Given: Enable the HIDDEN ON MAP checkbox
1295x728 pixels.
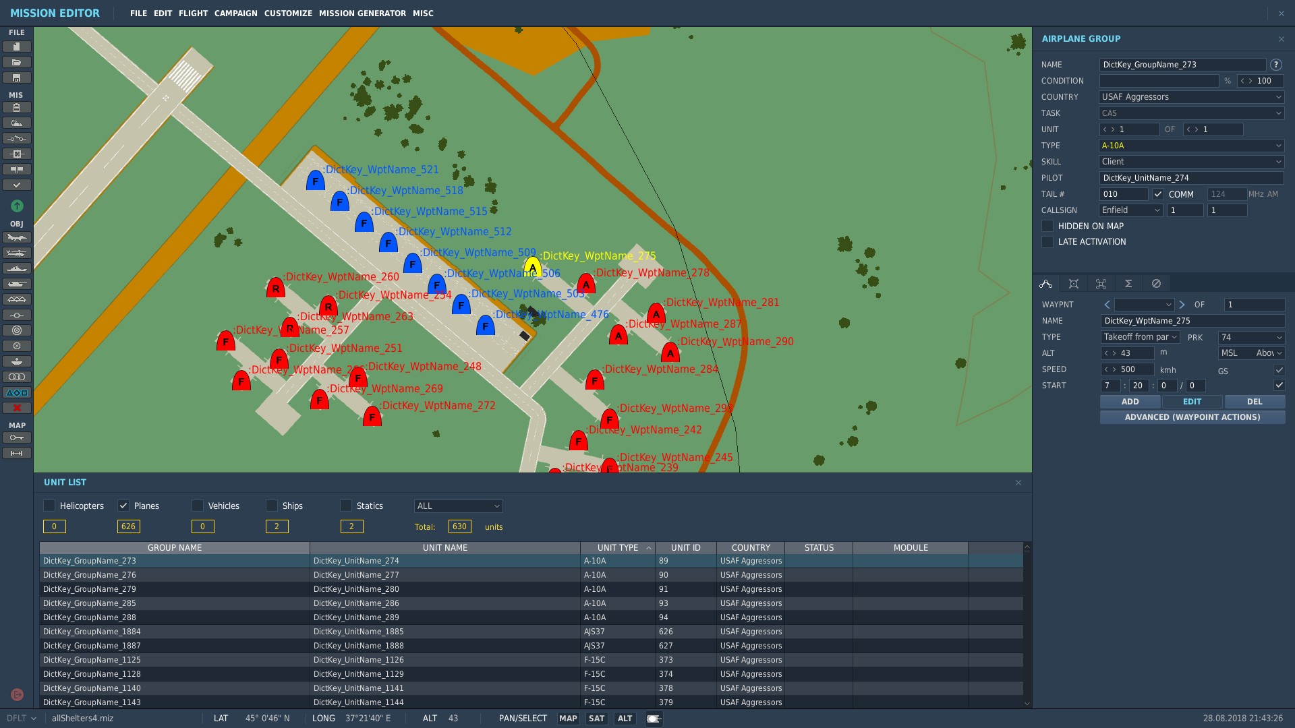Looking at the screenshot, I should click(x=1047, y=226).
